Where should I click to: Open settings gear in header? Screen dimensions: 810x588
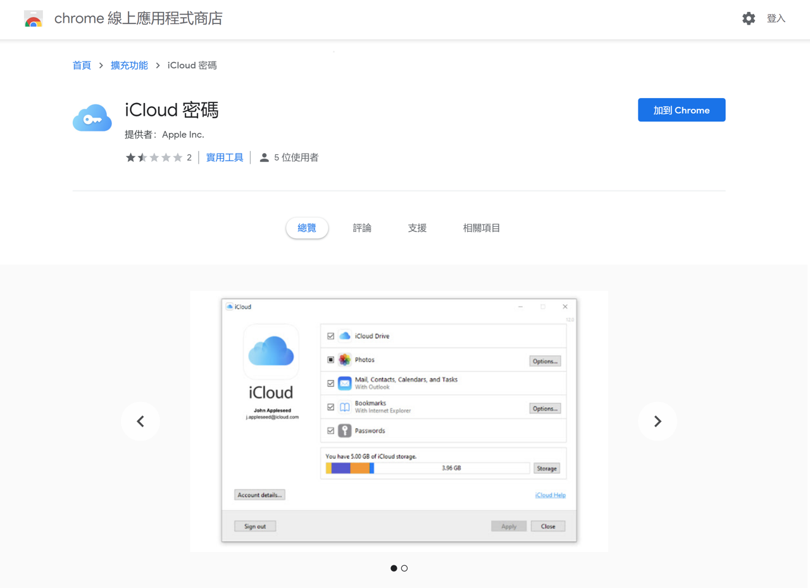749,18
